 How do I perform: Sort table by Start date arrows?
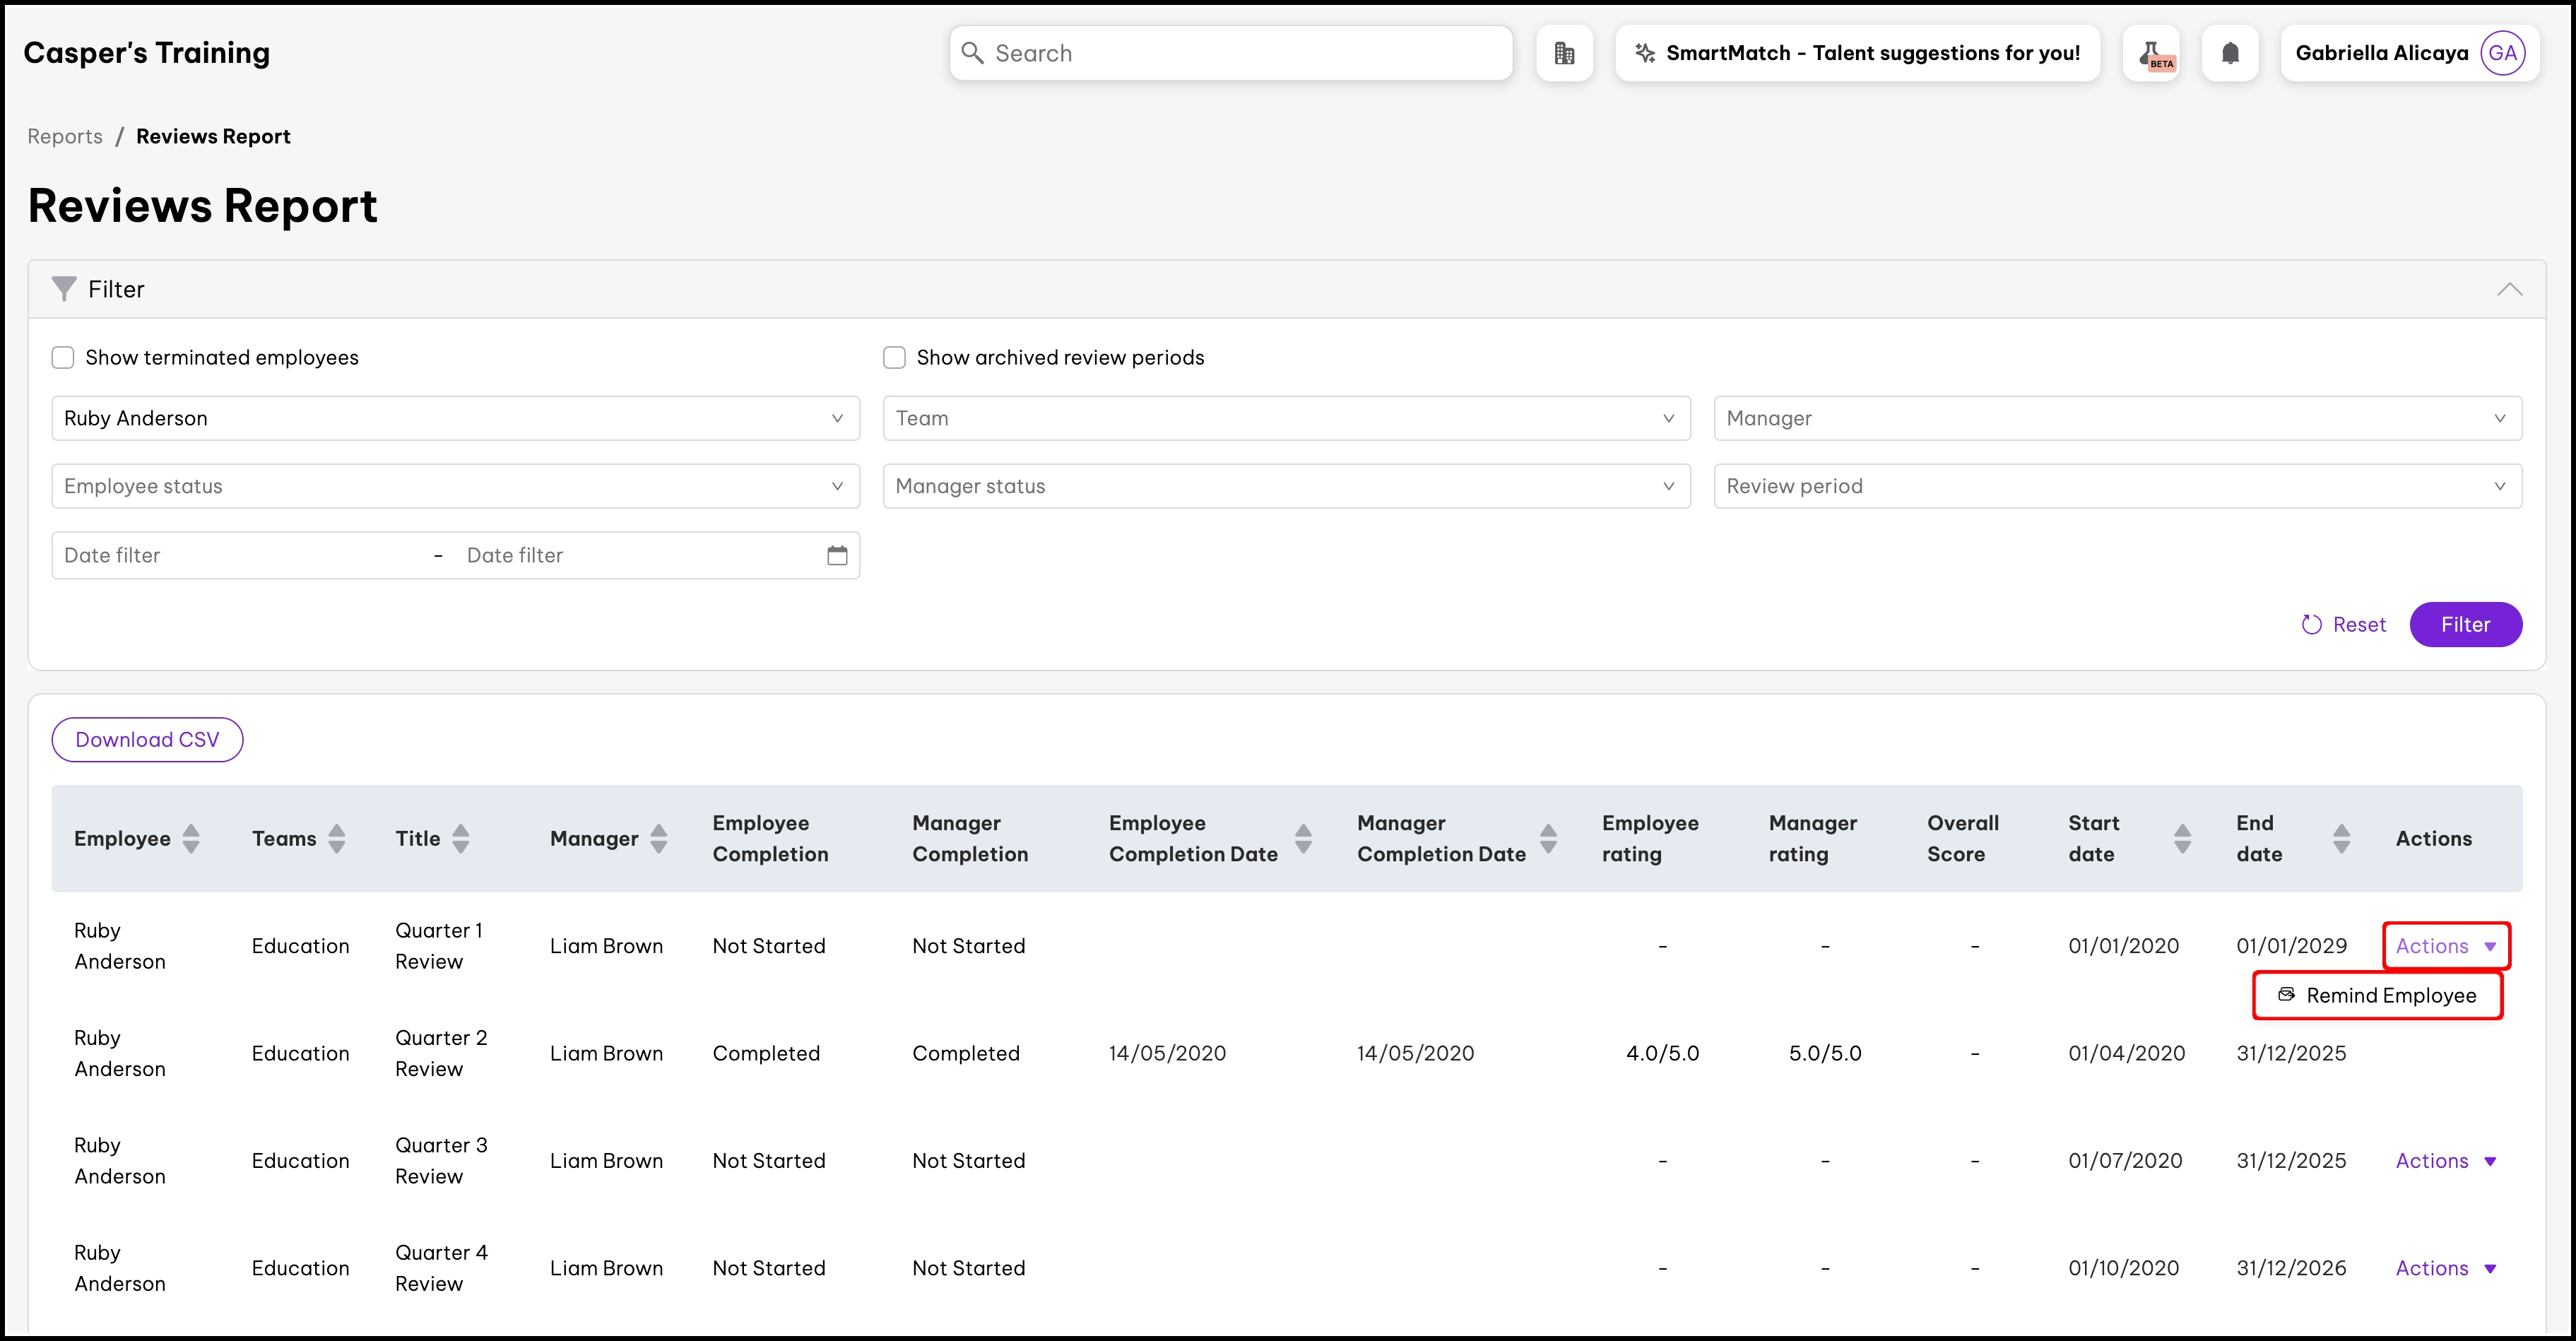pyautogui.click(x=2182, y=838)
